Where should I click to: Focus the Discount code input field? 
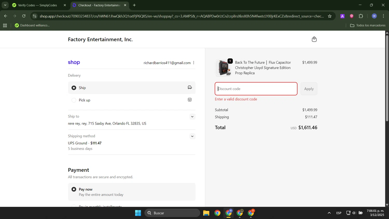[256, 89]
